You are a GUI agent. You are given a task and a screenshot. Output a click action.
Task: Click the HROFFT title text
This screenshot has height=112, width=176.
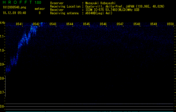coord(17,2)
